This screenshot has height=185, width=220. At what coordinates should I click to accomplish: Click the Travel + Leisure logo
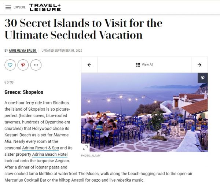[45, 7]
